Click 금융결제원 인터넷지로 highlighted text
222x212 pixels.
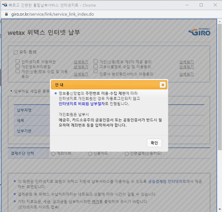point(167,181)
